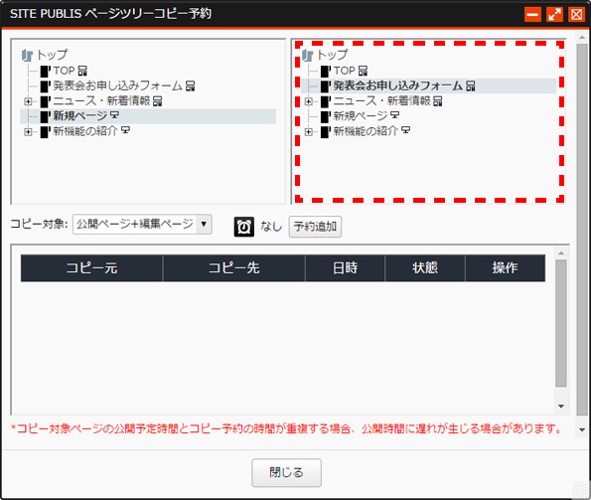Select TOP page in the left source tree
The height and width of the screenshot is (500, 591).
point(64,71)
